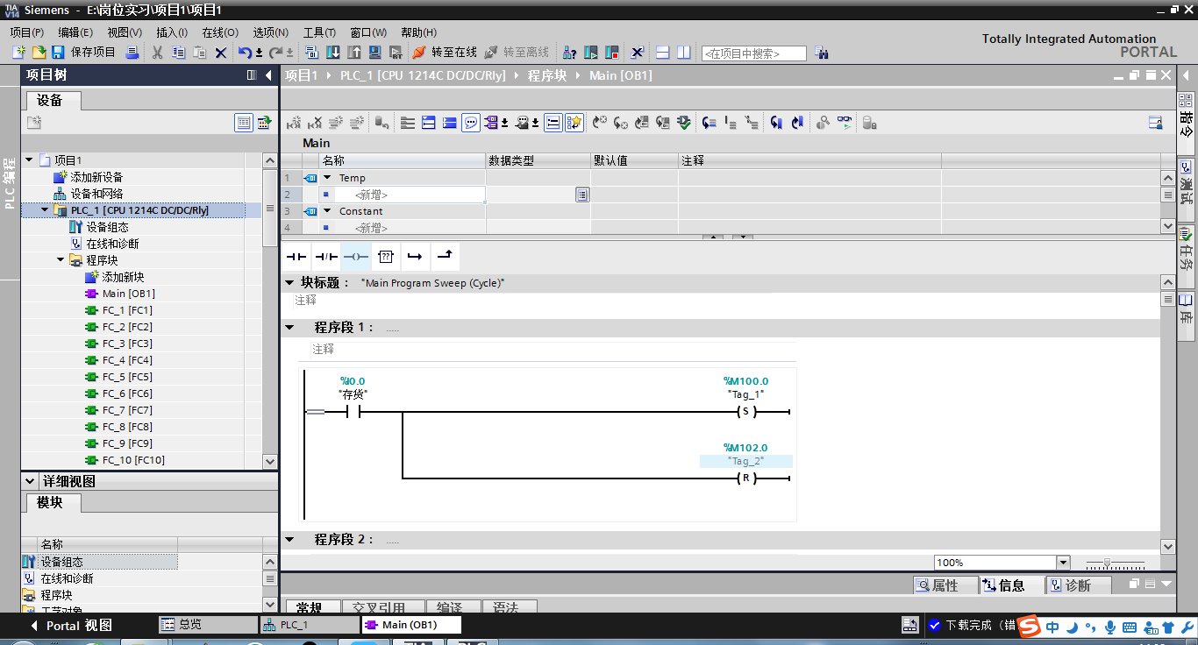Click the undo arrow icon
The height and width of the screenshot is (645, 1198).
point(245,53)
